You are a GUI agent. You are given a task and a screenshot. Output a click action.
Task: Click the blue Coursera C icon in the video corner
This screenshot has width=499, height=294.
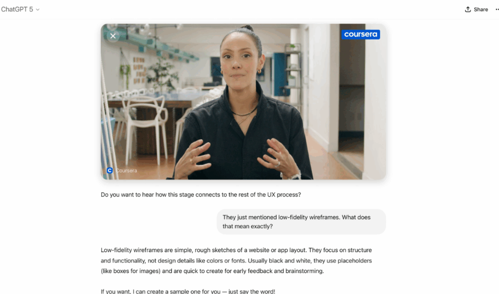tap(110, 170)
